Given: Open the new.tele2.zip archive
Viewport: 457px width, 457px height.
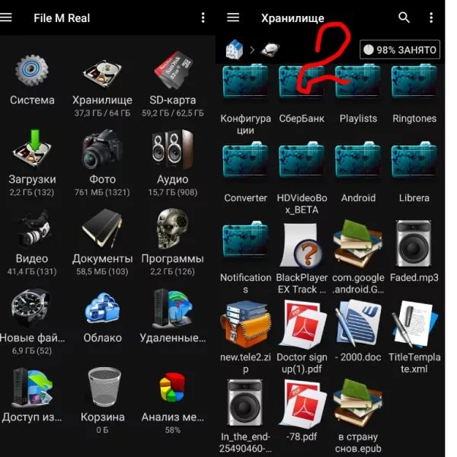Looking at the screenshot, I should pos(245,324).
